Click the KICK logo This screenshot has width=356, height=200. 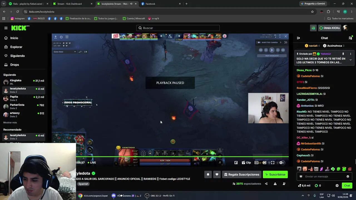pos(20,28)
